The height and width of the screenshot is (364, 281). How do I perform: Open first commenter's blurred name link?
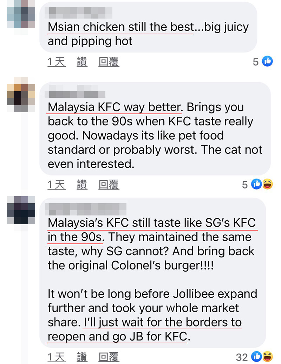[x=78, y=13]
